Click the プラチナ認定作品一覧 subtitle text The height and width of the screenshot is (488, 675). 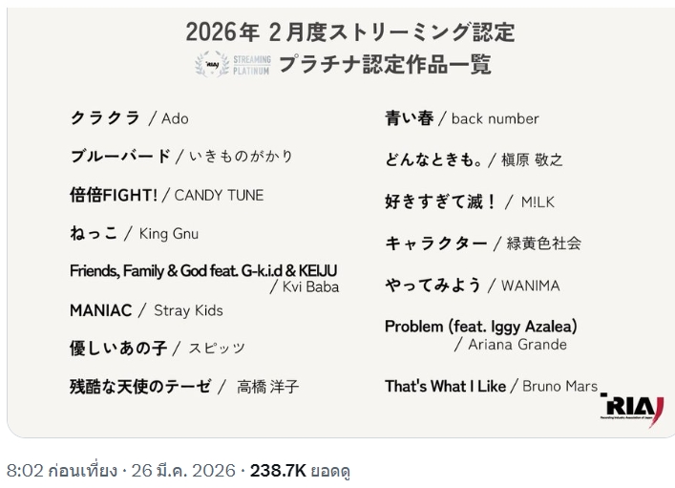(385, 65)
